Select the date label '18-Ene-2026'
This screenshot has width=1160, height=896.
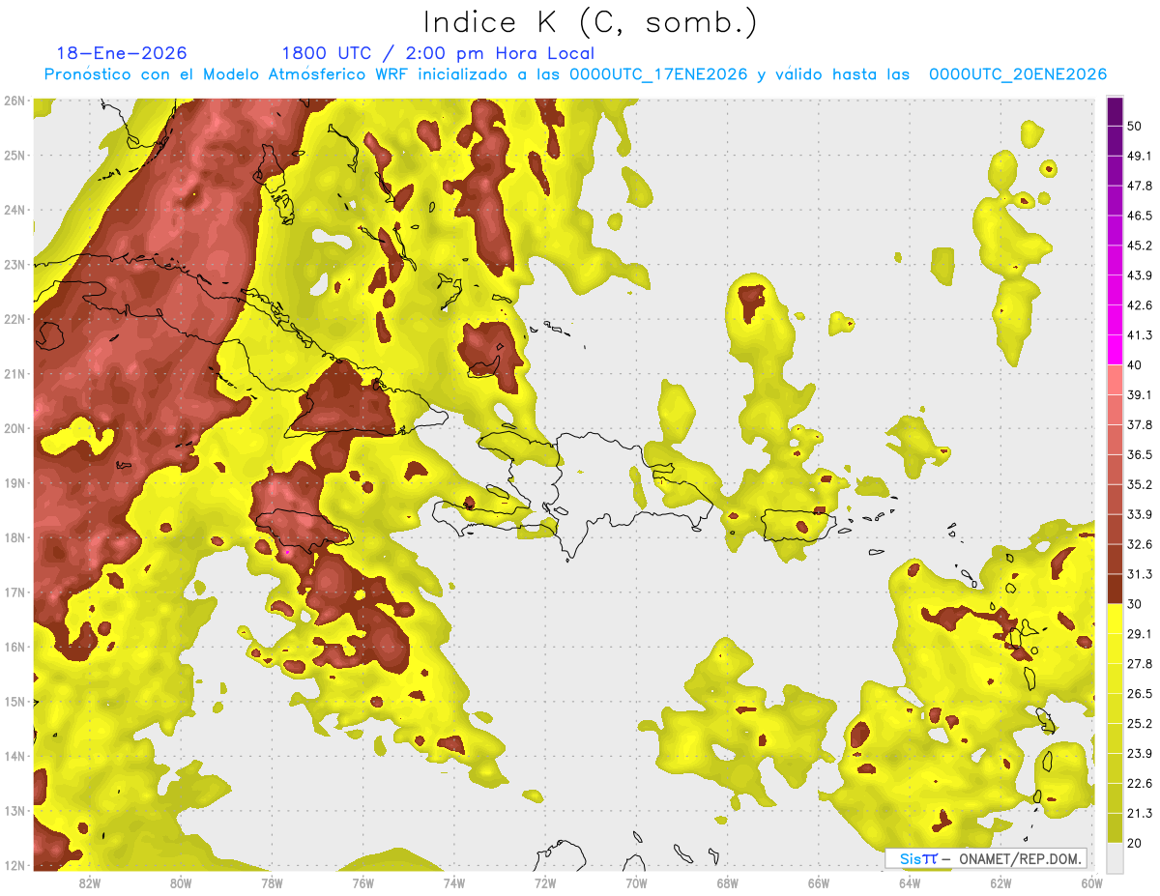[x=122, y=53]
